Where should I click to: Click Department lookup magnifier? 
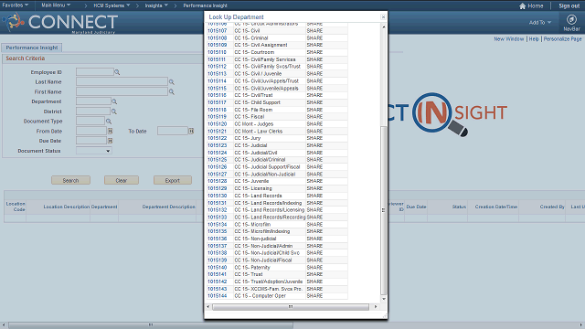[x=114, y=101]
